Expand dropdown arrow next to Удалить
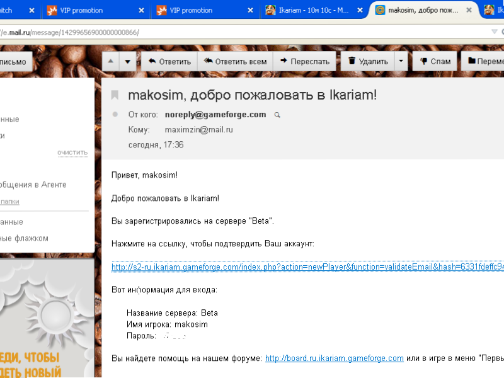Image resolution: width=504 pixels, height=378 pixels. tap(401, 61)
